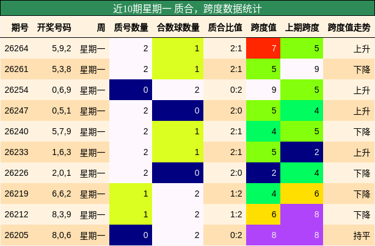This screenshot has width=375, height=246.
Task: Click the white span value 9 in row 26254
Action: pyautogui.click(x=263, y=90)
